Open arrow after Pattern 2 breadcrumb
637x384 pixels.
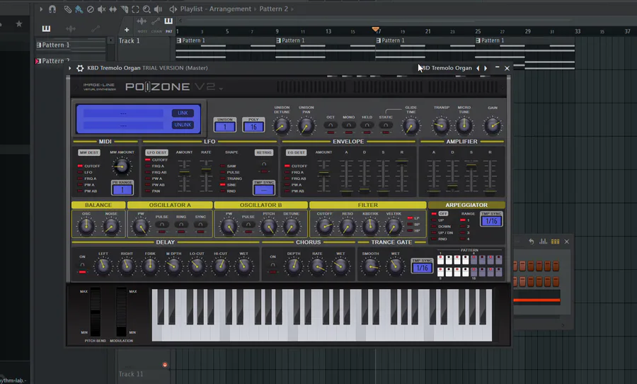(292, 9)
